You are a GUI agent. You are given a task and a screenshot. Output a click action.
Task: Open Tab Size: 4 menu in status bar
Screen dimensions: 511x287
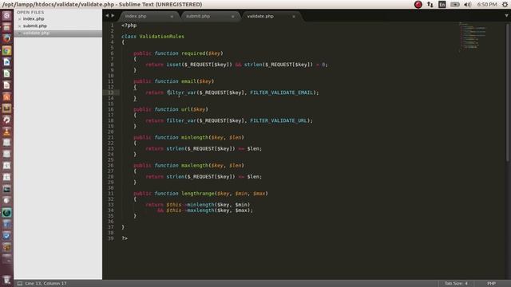[x=456, y=284]
